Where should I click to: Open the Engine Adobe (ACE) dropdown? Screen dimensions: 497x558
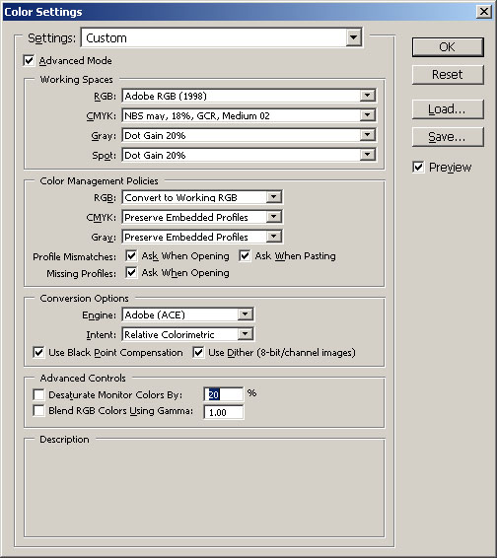[188, 314]
